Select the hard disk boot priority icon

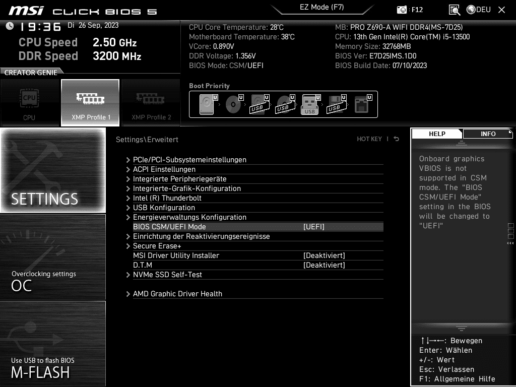click(x=208, y=104)
